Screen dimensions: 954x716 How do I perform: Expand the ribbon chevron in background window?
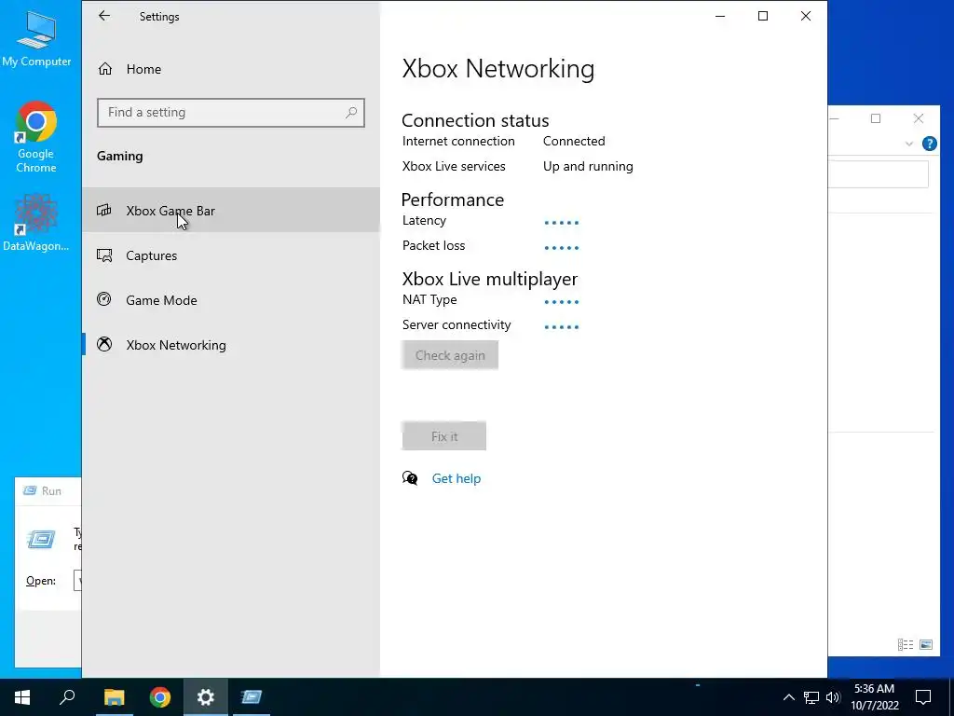(x=909, y=144)
